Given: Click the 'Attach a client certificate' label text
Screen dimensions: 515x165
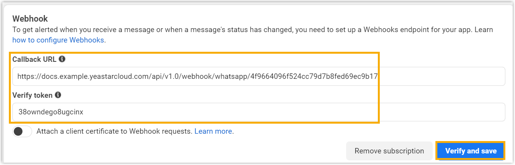Looking at the screenshot, I should point(114,131).
